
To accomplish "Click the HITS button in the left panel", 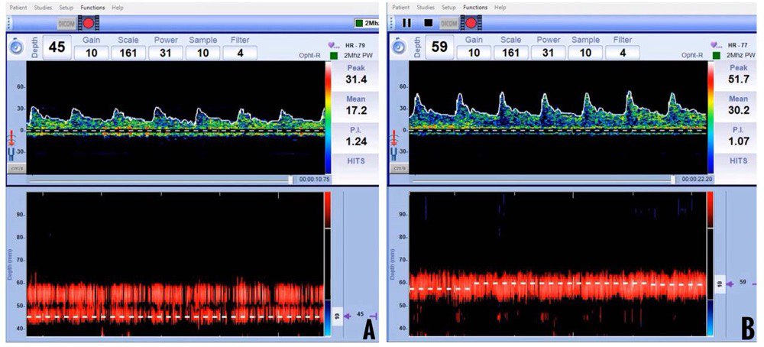I will (354, 161).
